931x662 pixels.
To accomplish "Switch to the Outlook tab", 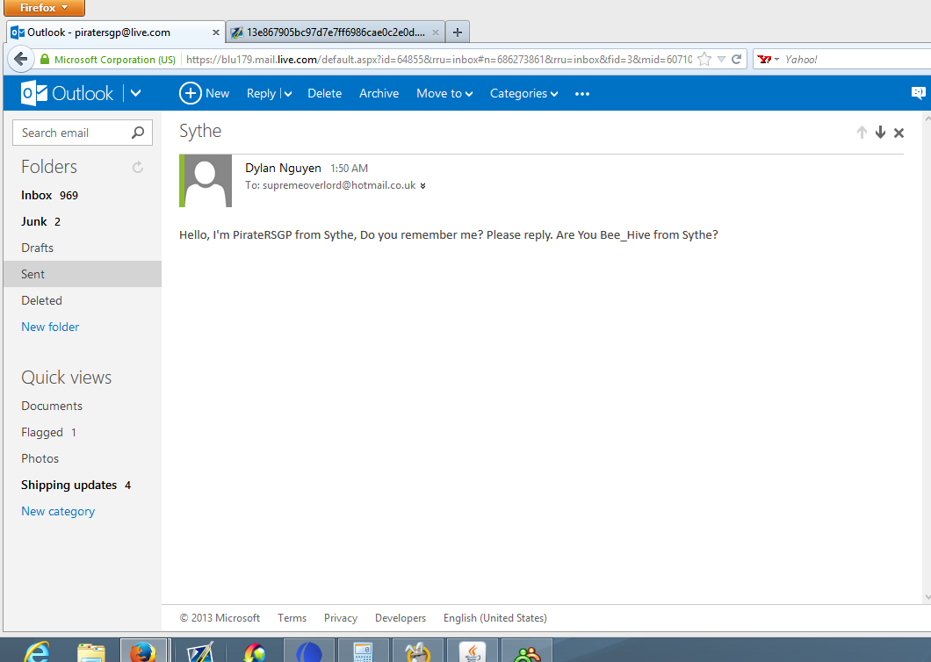I will click(x=116, y=32).
